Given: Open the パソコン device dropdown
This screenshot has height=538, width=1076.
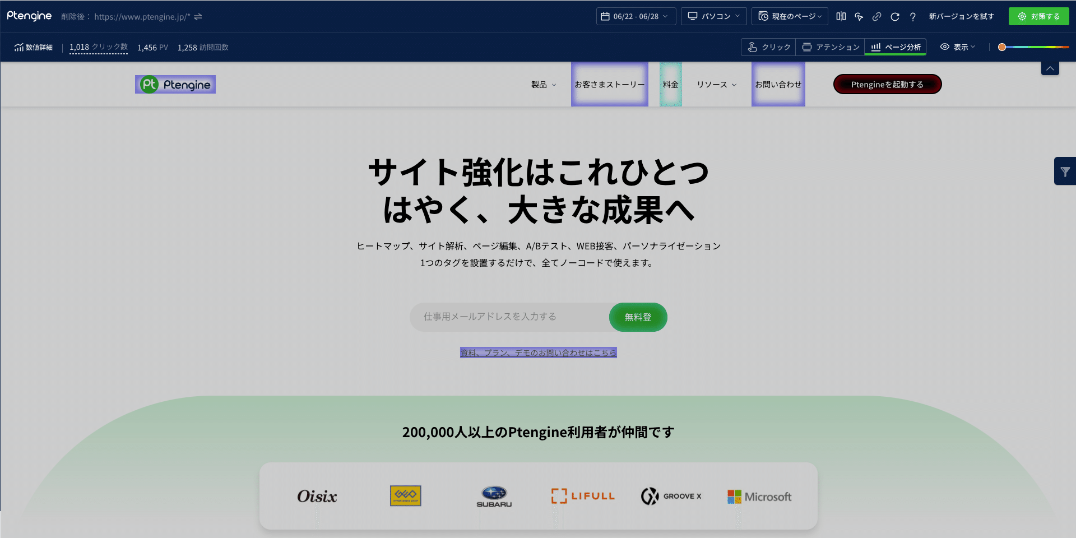Looking at the screenshot, I should tap(713, 16).
